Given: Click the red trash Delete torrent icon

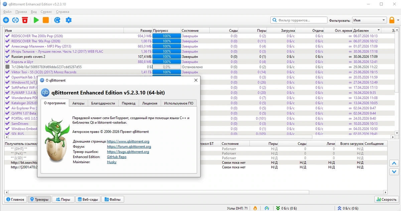Looking at the screenshot, I should click(25, 20).
